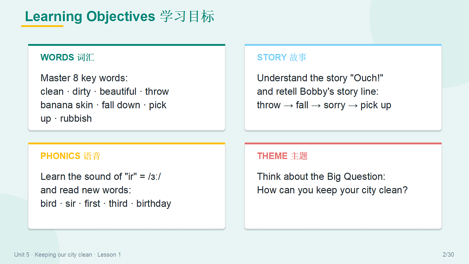469x264 pixels.
Task: Select the STORY 故事 card heading
Action: point(282,57)
